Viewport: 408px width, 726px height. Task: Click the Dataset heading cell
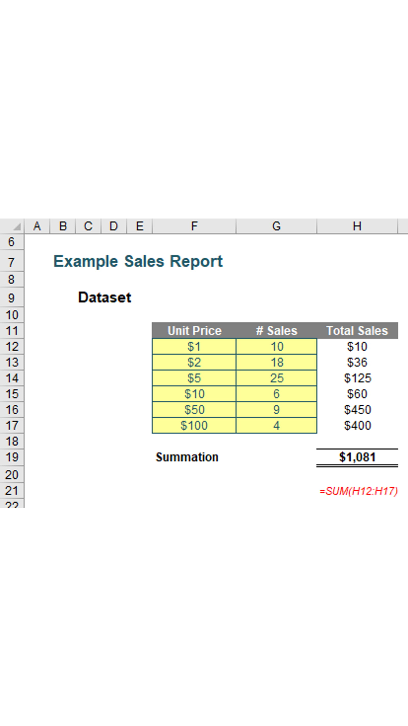pos(105,297)
